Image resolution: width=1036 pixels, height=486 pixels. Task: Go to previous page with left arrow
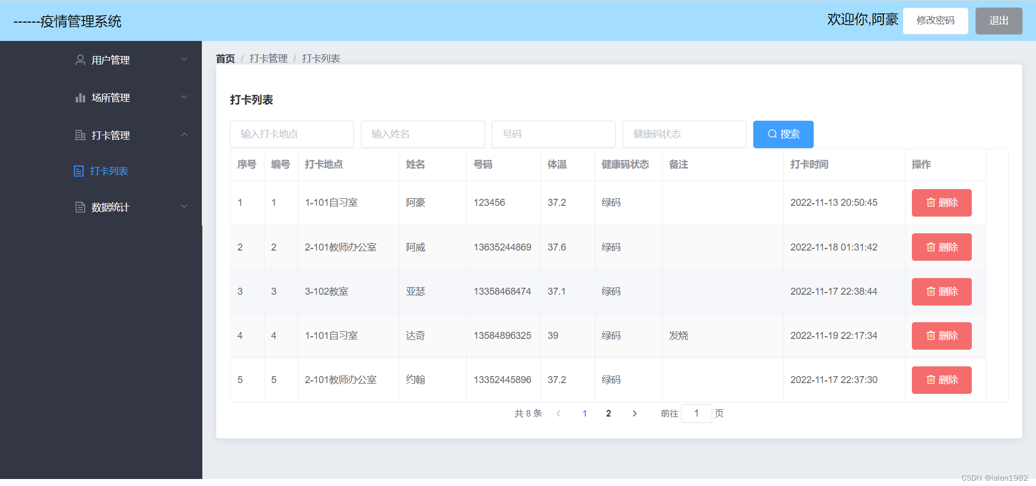coord(558,413)
